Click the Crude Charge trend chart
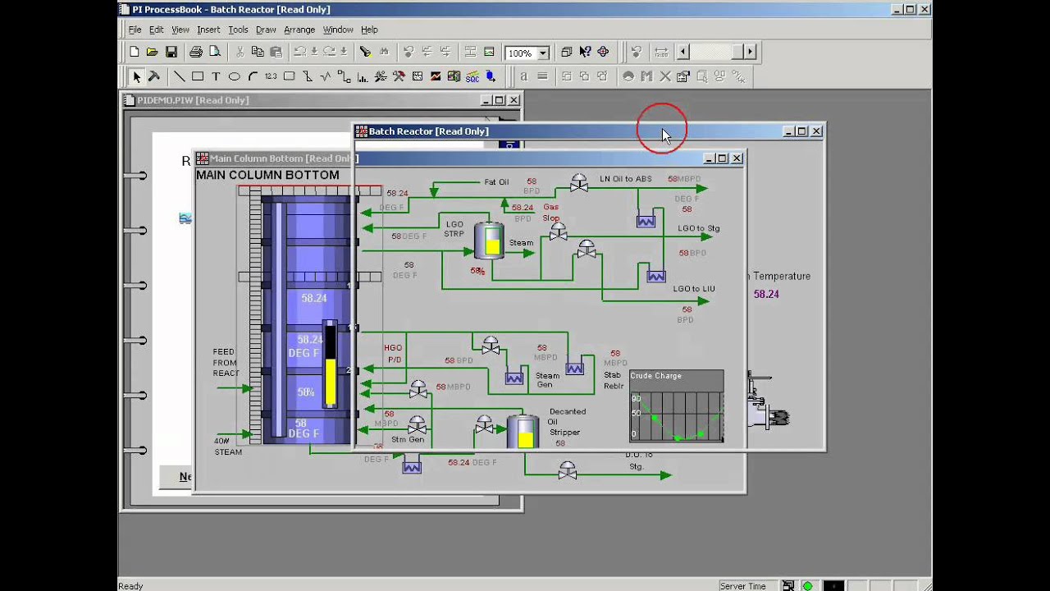This screenshot has height=591, width=1050. click(x=677, y=406)
